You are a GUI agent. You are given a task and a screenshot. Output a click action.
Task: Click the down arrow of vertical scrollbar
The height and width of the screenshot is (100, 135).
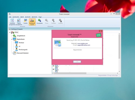119,71
